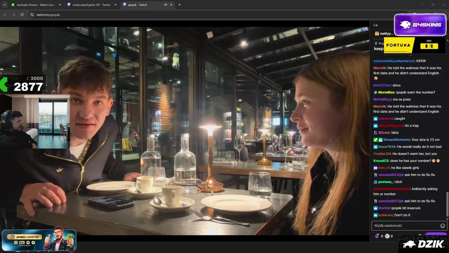
Task: Click the channel points icon below chat
Action: 387,236
